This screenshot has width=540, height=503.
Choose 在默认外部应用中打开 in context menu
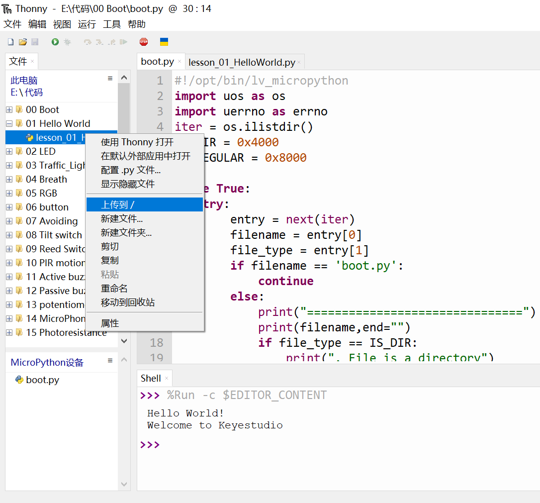click(x=145, y=156)
